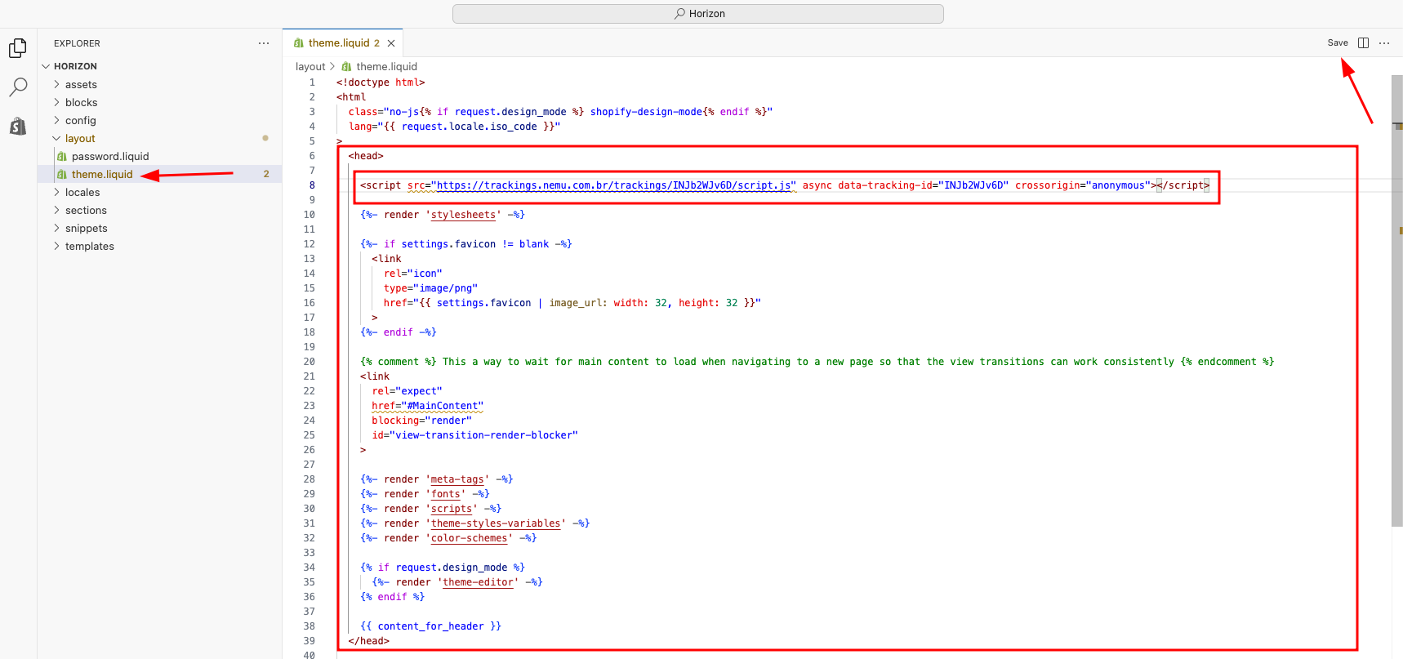Click the Save button
Screen dimensions: 1403x659
(x=1338, y=43)
